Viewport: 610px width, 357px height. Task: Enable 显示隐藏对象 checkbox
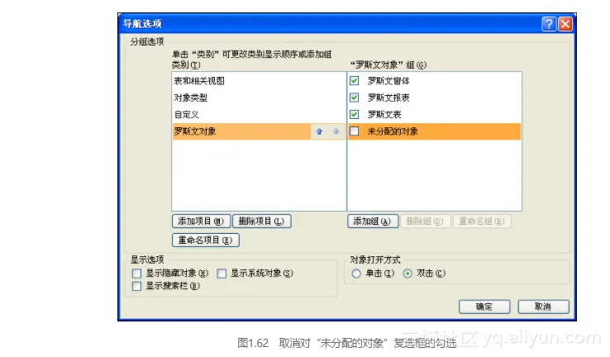(136, 274)
